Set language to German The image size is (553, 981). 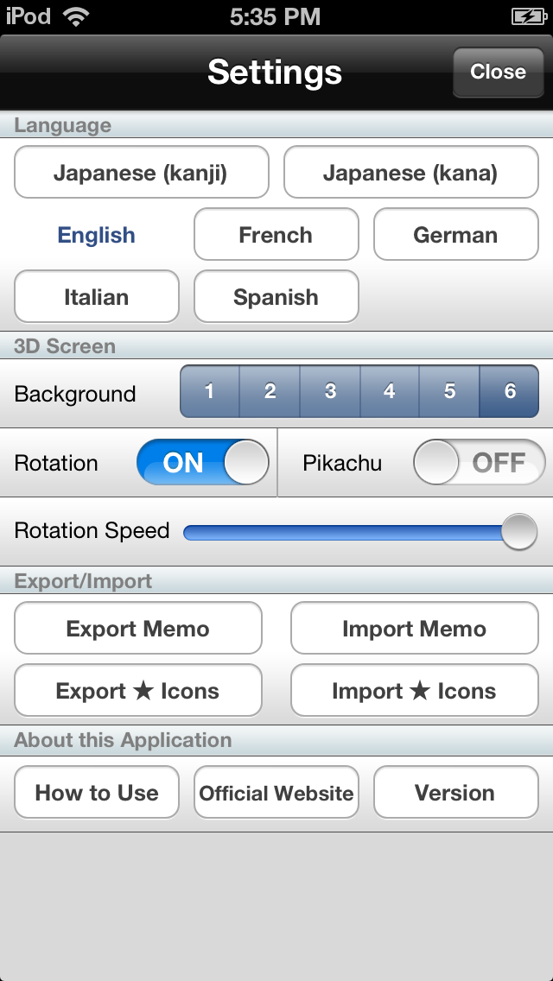[455, 235]
